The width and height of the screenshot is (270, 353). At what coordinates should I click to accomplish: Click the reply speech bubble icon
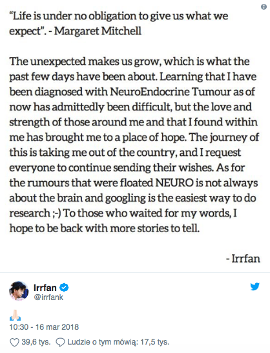click(x=60, y=343)
